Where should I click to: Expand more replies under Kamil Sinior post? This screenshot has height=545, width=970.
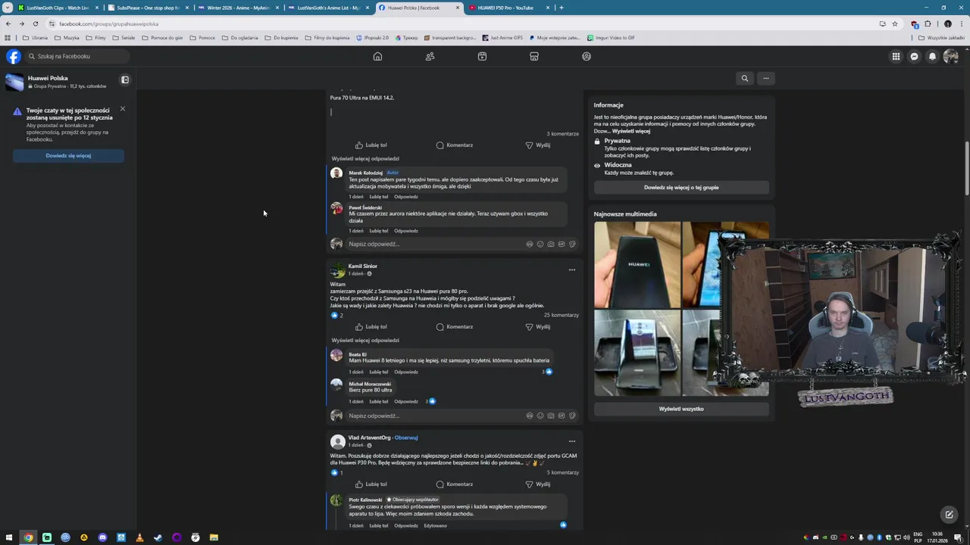coord(365,341)
